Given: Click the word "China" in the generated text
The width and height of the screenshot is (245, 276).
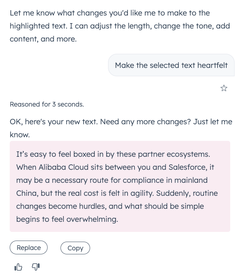Looking at the screenshot, I should pyautogui.click(x=26, y=193).
